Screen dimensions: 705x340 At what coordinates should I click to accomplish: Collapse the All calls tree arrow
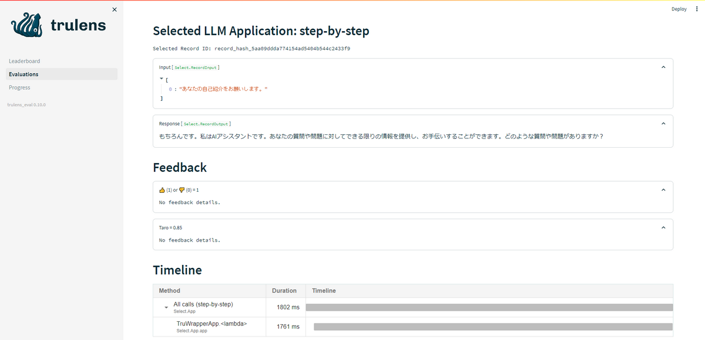[x=166, y=308]
